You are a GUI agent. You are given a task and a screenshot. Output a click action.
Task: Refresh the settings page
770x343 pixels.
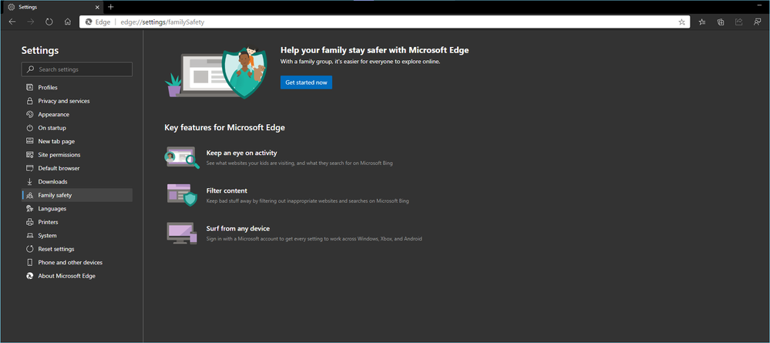point(49,22)
